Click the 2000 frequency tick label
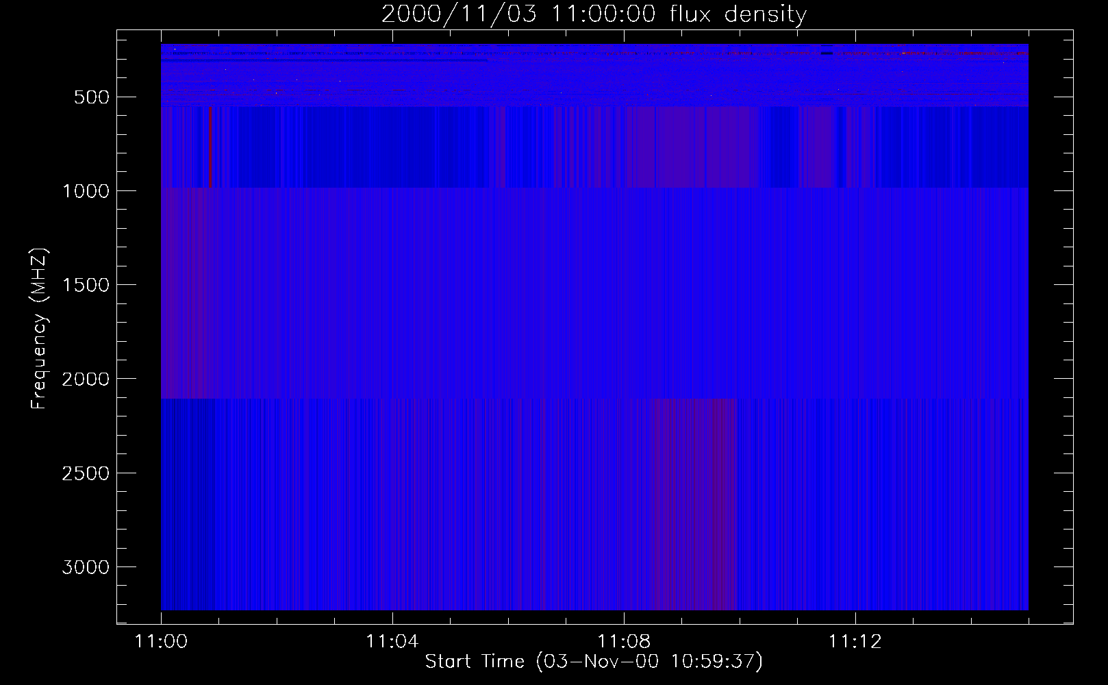 pyautogui.click(x=86, y=379)
